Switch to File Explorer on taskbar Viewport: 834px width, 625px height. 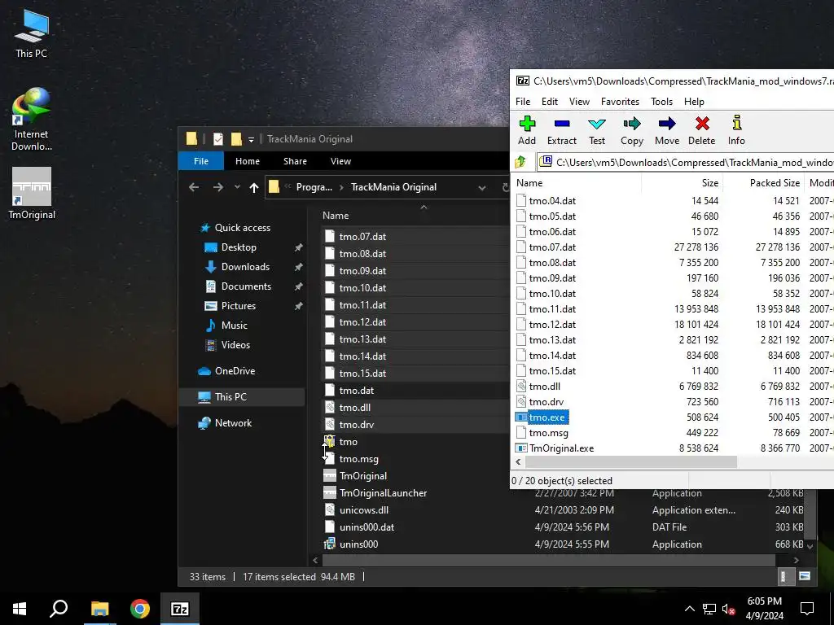(99, 609)
